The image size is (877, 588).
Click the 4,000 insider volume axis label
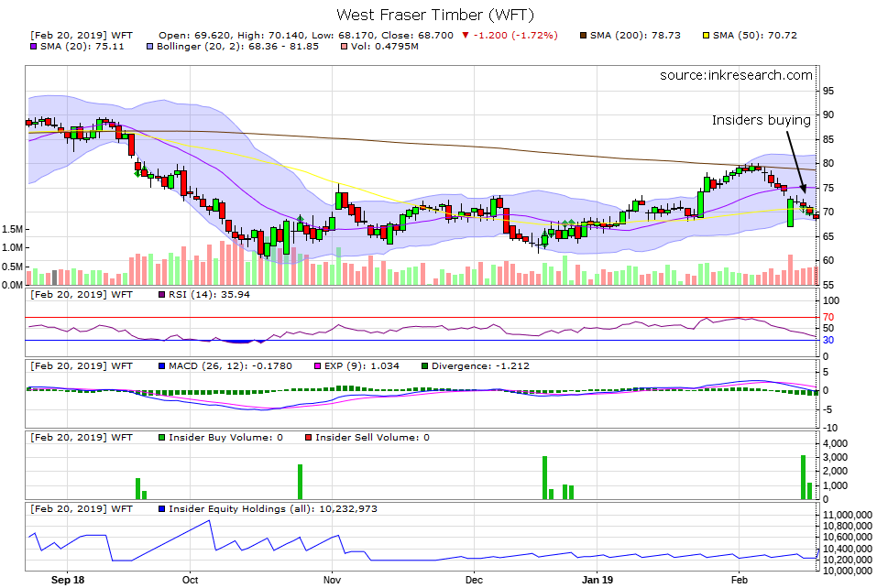pos(835,444)
